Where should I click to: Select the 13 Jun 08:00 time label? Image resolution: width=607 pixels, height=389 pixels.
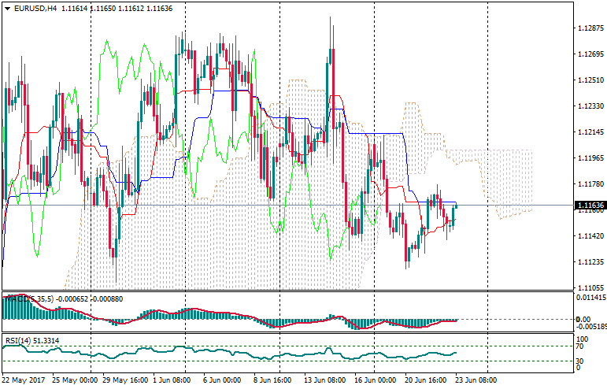[324, 379]
